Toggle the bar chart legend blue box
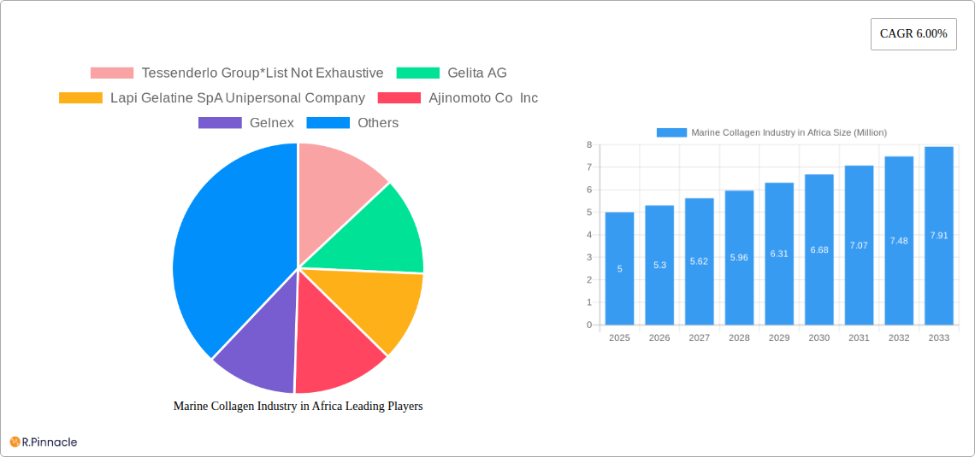The height and width of the screenshot is (457, 975). 671,133
